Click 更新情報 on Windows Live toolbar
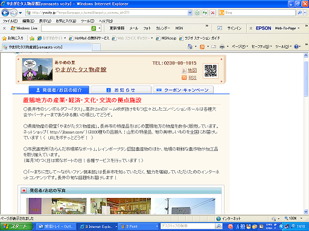This screenshot has height=231, width=309. click(x=117, y=28)
